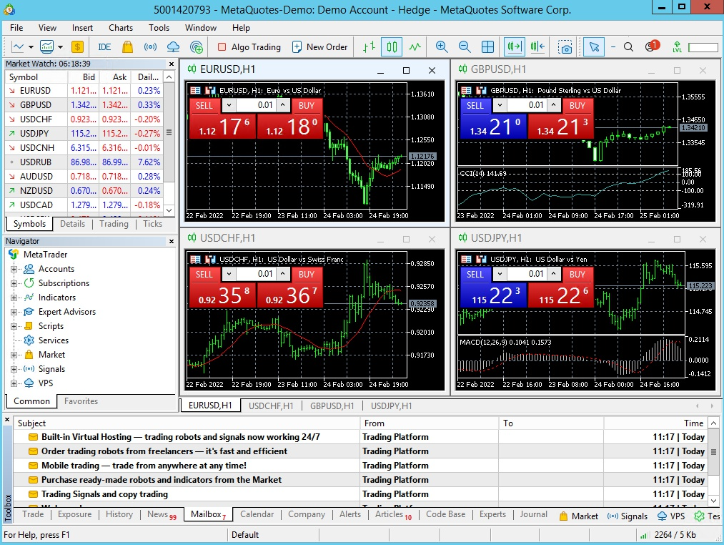Viewport: 724px width, 545px height.
Task: Click the gold dollar Market Watch icon
Action: [x=78, y=46]
